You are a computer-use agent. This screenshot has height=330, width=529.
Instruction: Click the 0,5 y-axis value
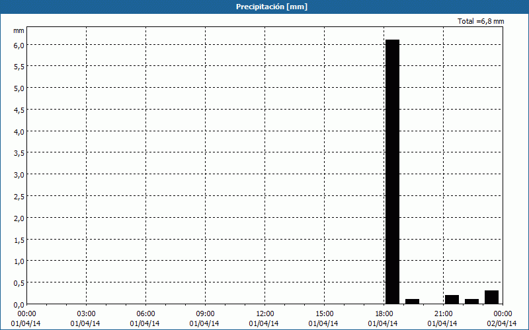(x=19, y=283)
